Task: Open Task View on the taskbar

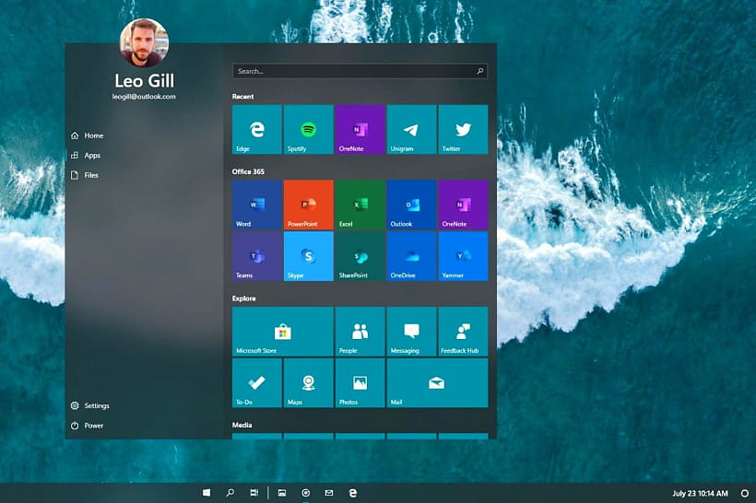Action: pyautogui.click(x=254, y=493)
